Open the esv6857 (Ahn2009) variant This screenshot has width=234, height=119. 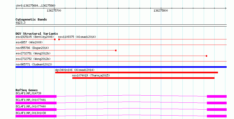(x=29, y=42)
